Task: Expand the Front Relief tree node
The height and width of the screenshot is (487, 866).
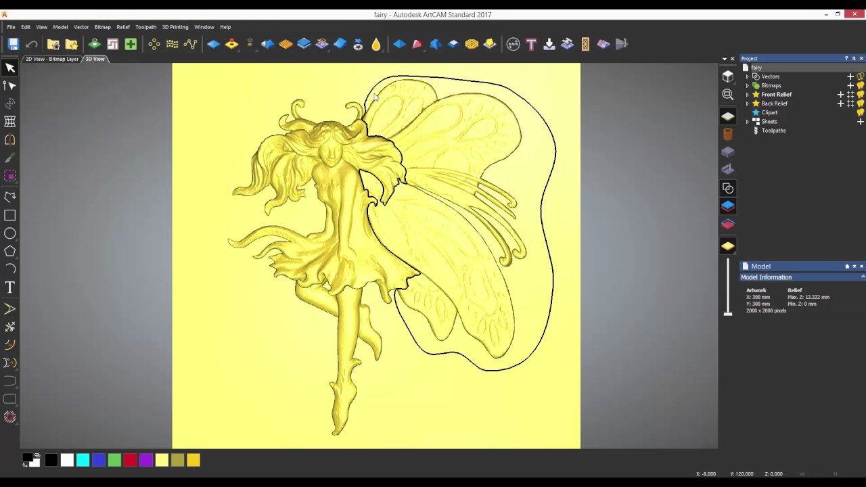Action: click(x=748, y=95)
